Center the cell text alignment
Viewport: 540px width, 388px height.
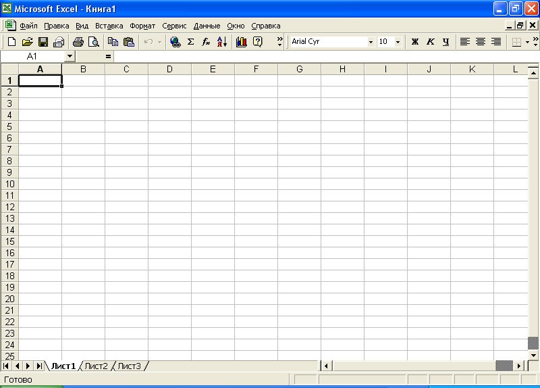(x=481, y=42)
